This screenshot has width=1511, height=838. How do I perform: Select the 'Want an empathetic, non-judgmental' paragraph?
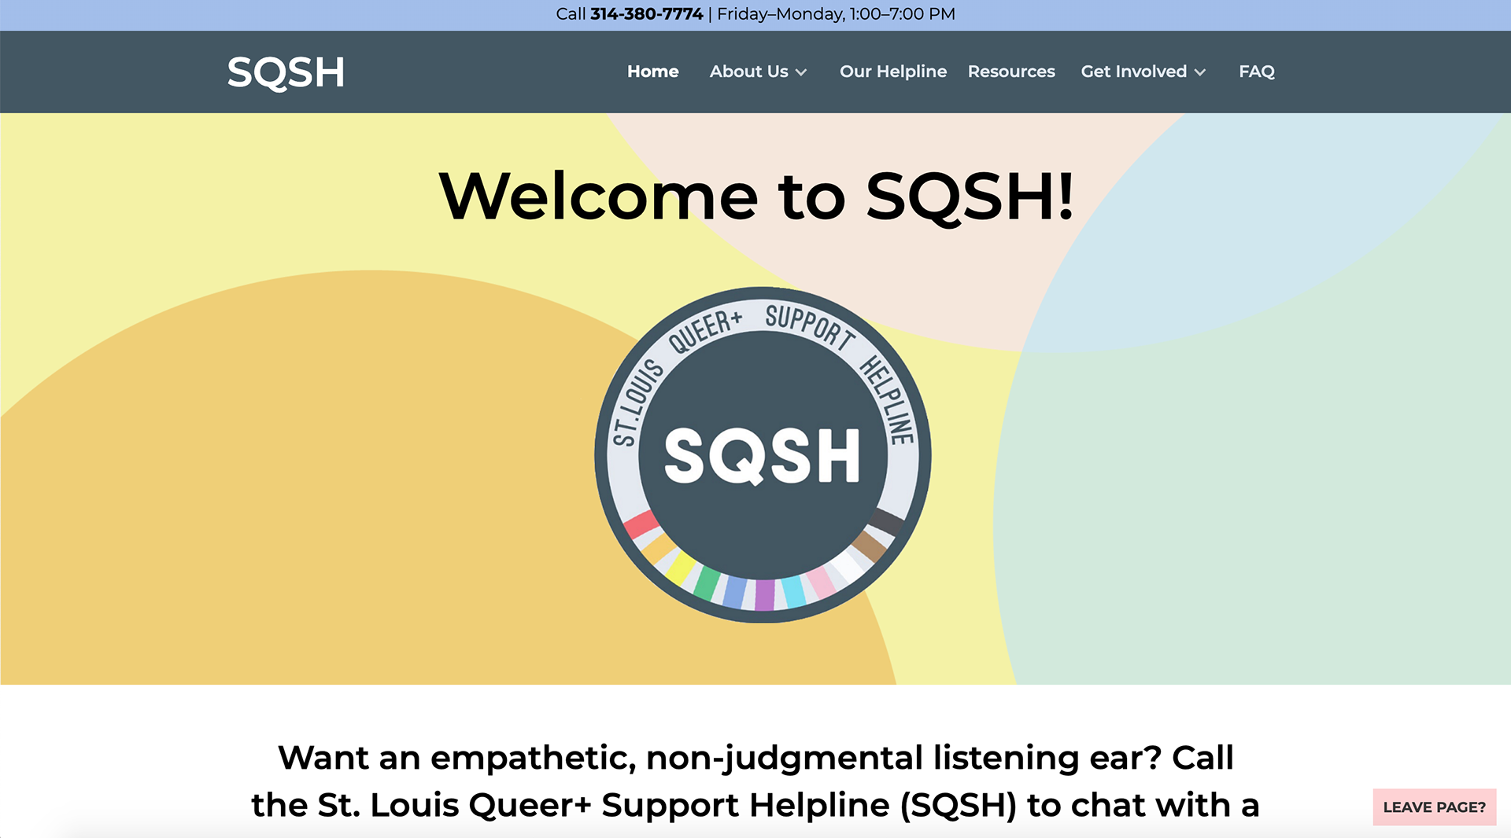tap(755, 781)
